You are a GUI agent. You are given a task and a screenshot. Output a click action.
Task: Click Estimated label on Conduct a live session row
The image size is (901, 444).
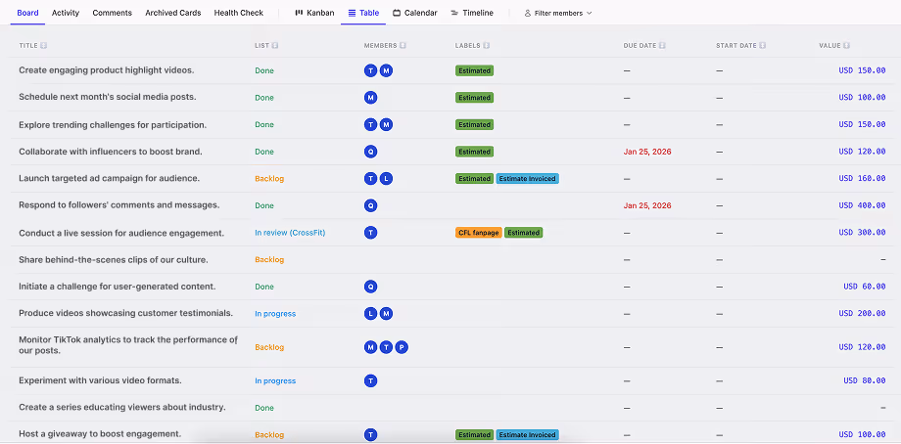click(524, 233)
